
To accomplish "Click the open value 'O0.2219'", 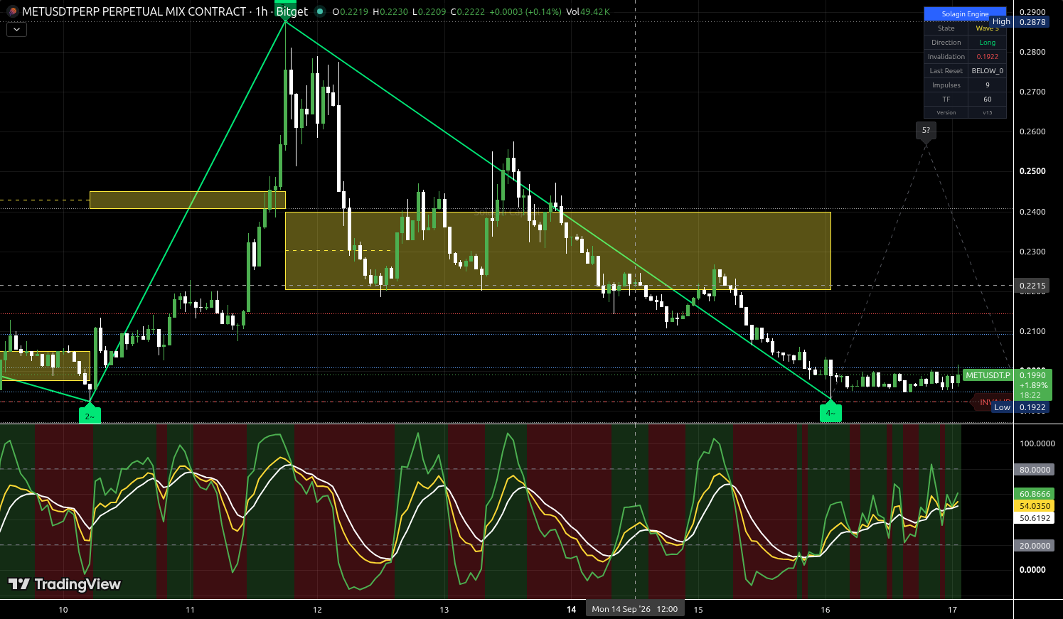I will pos(350,12).
